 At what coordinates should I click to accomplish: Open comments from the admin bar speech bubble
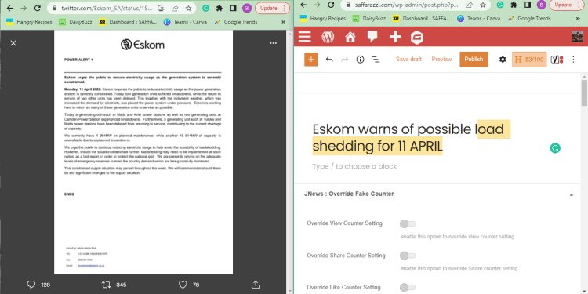[x=372, y=36]
